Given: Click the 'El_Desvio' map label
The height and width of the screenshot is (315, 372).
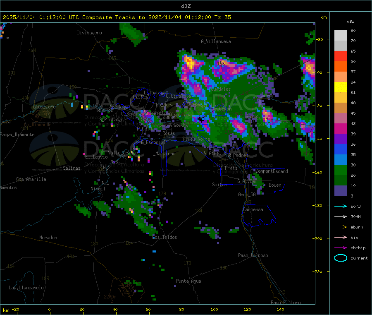Looking at the screenshot, I should (96, 157).
